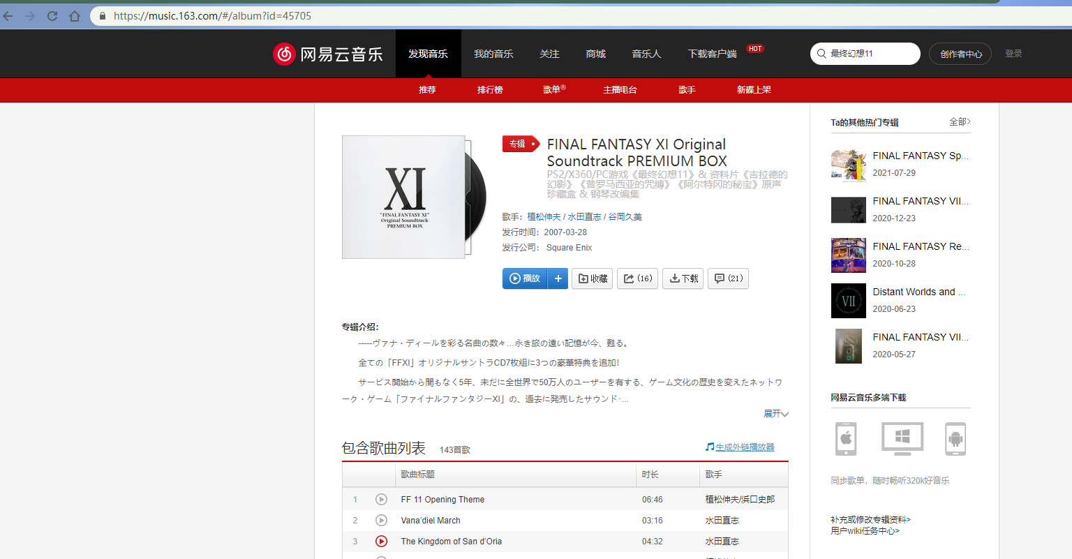Click the browser reload icon

click(x=52, y=15)
